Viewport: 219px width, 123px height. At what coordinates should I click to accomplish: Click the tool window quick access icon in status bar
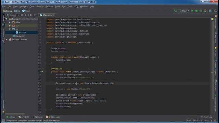pos(3,121)
